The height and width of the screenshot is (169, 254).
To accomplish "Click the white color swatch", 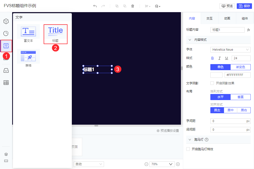I will coord(216,75).
